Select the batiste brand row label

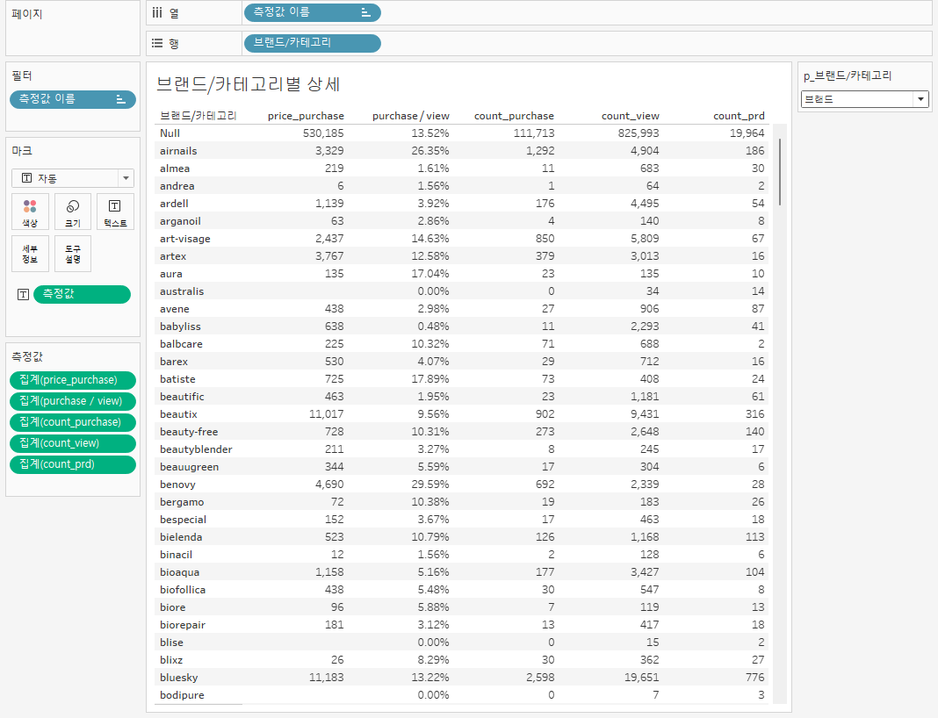(177, 379)
